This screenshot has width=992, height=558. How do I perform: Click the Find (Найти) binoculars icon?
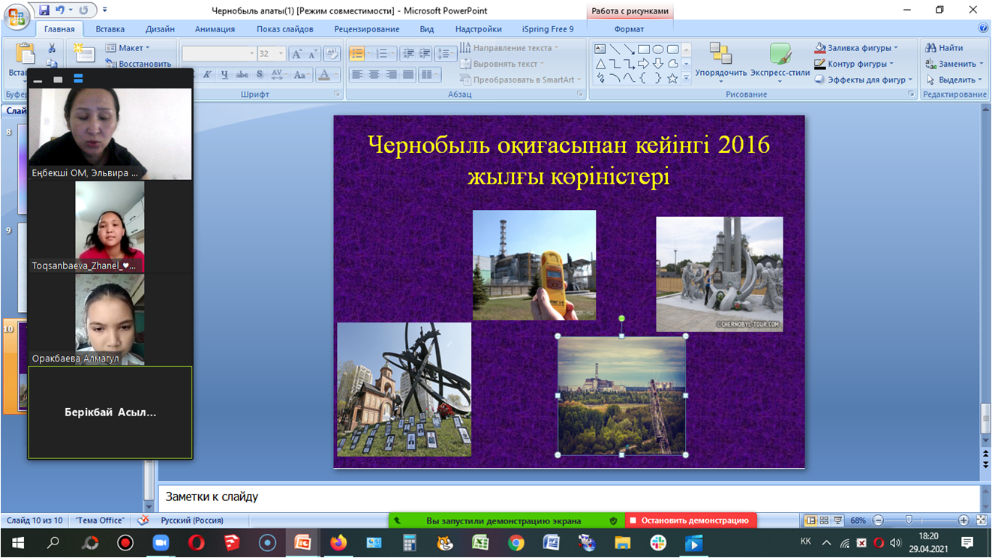(x=931, y=48)
